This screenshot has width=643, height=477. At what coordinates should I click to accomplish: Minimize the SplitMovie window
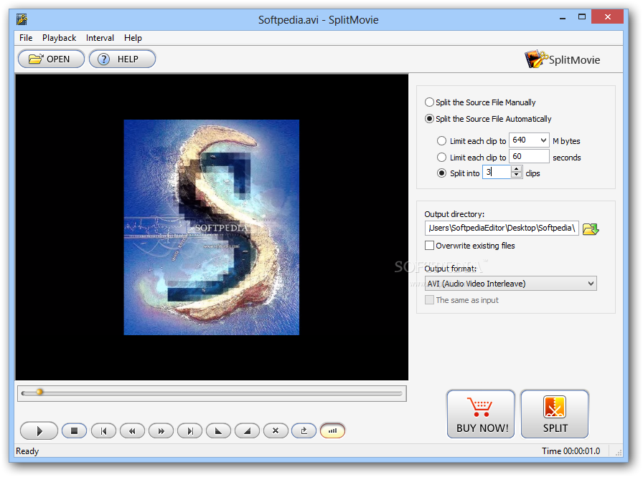[563, 18]
